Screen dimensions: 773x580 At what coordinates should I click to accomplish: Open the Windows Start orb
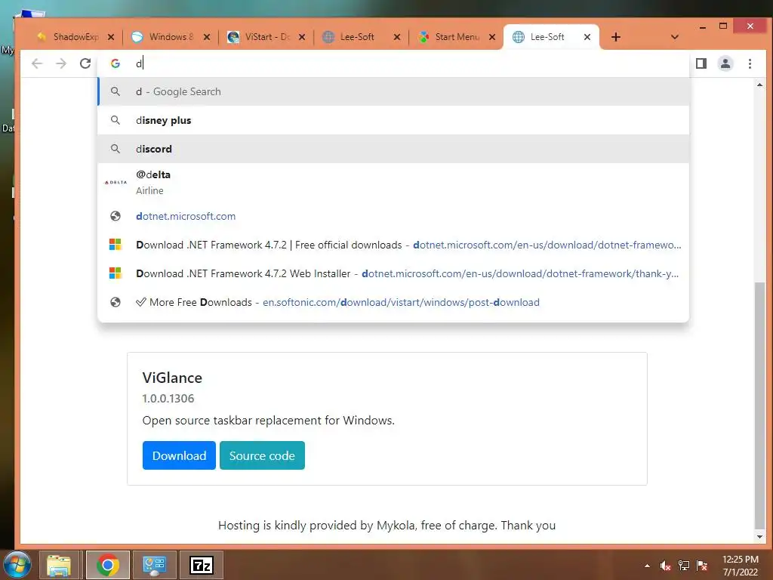pyautogui.click(x=17, y=564)
